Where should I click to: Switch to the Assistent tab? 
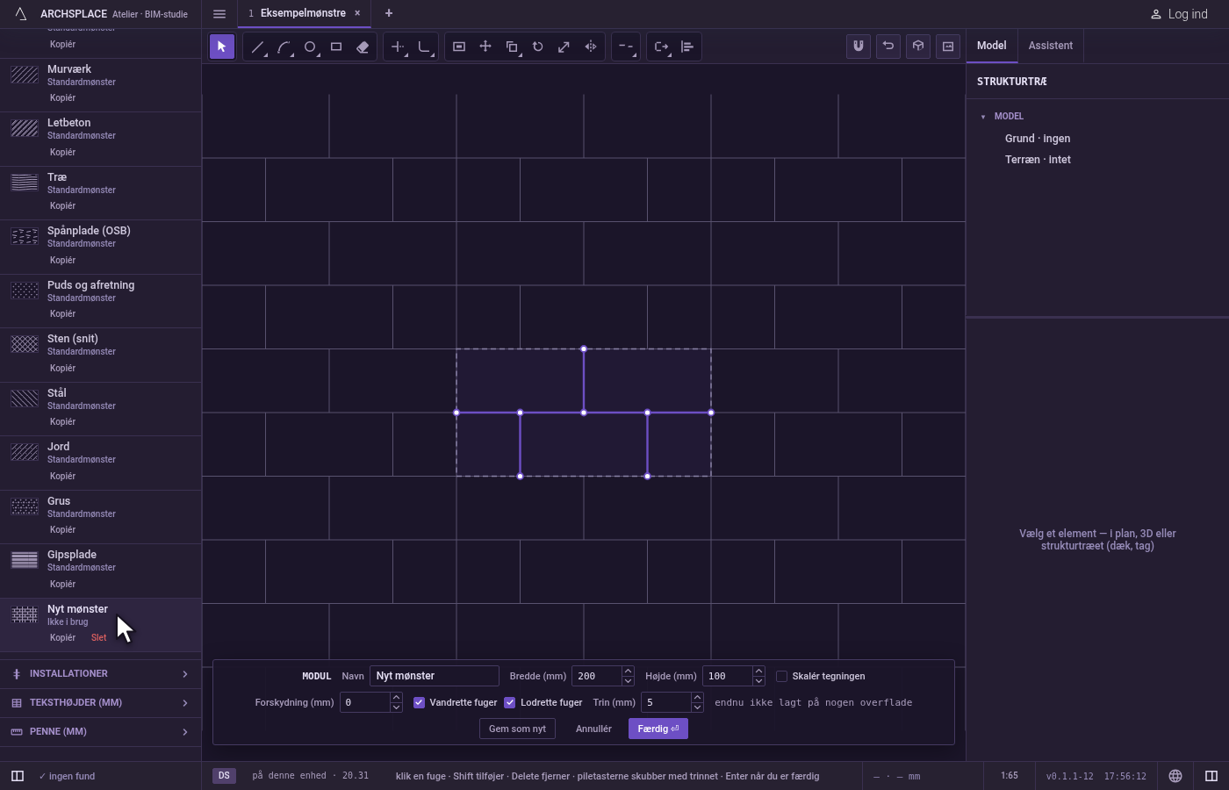point(1051,46)
